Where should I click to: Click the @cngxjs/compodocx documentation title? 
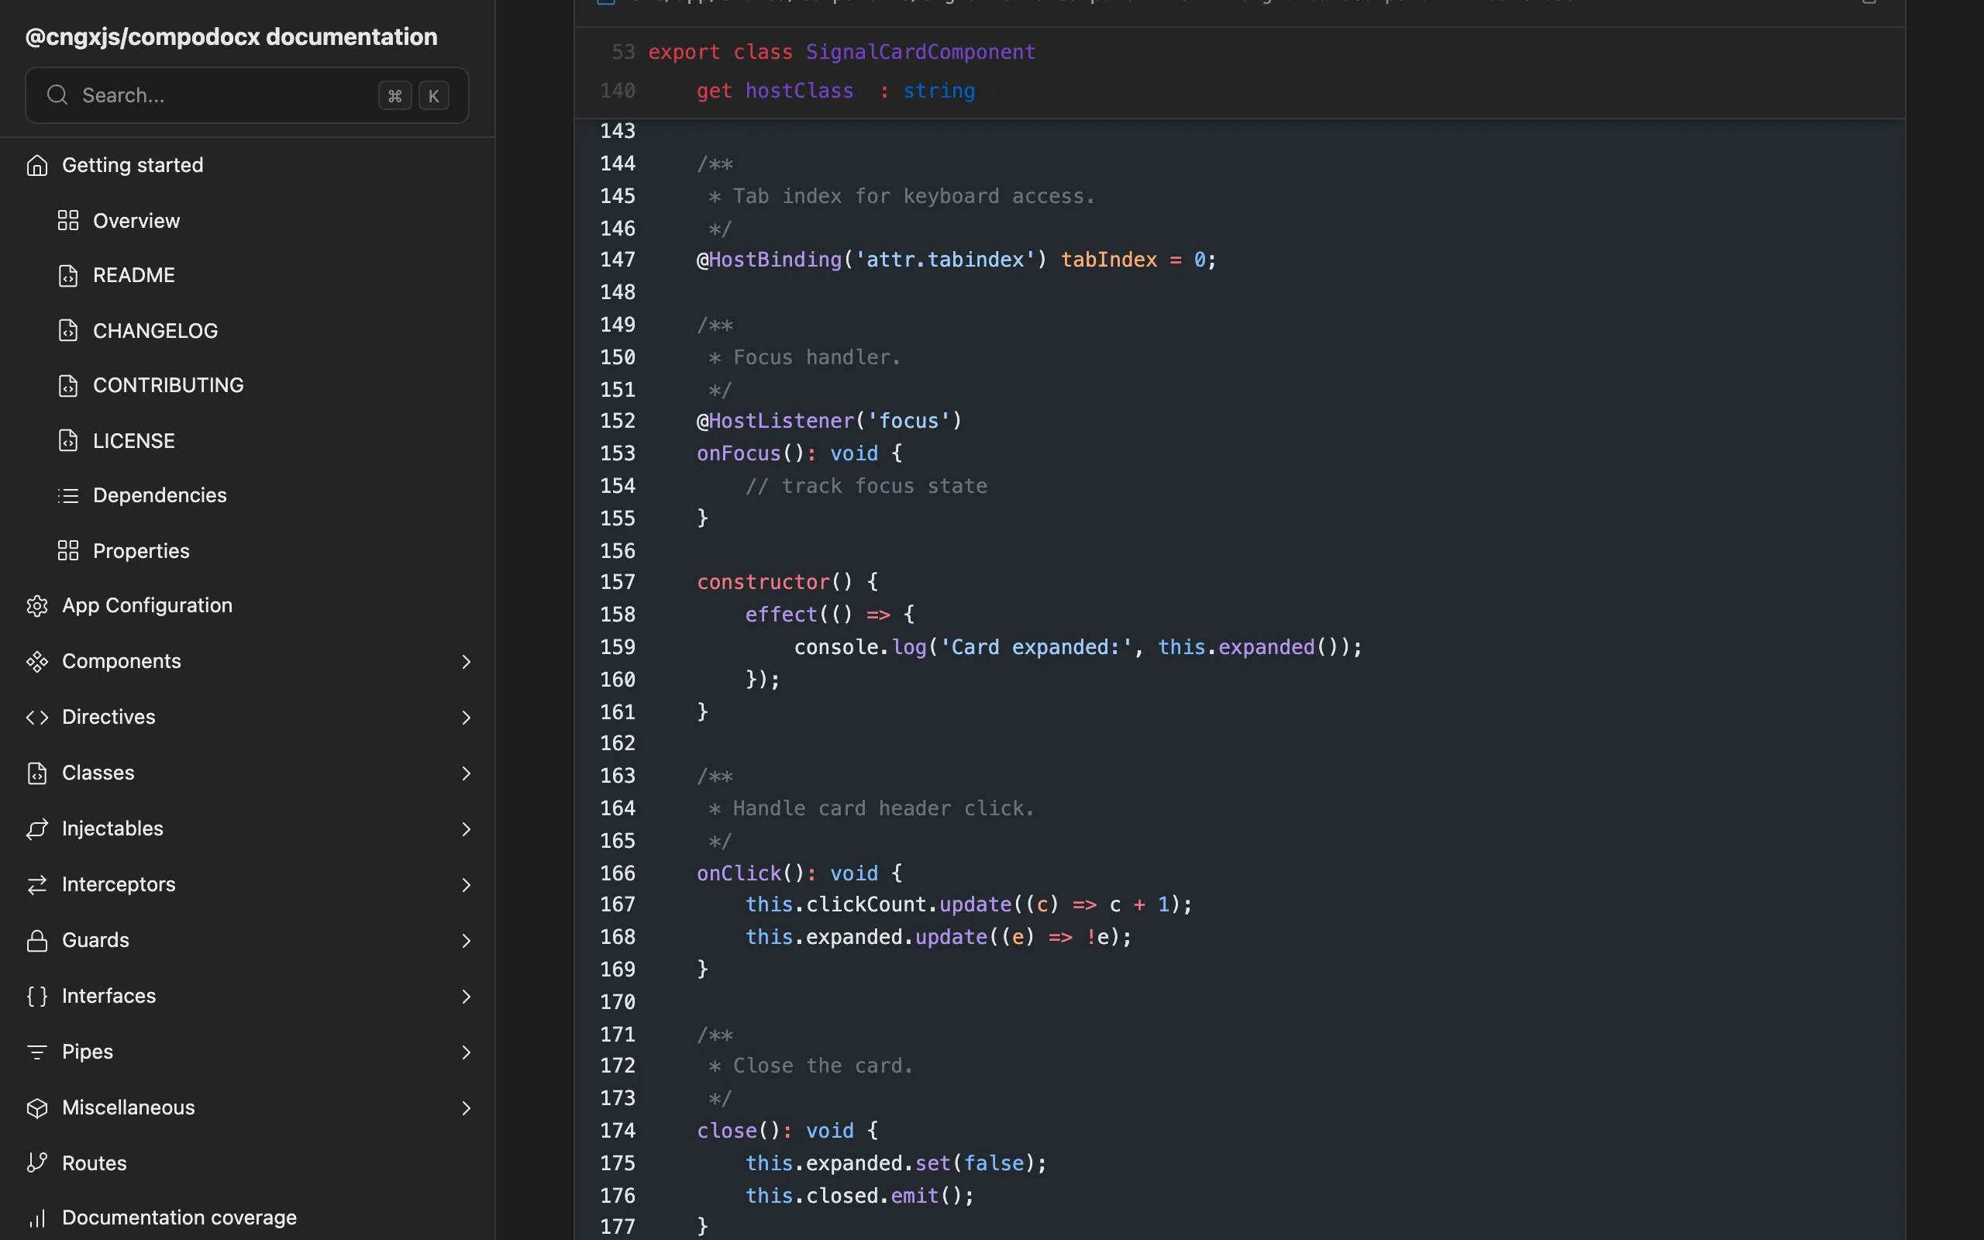[x=231, y=37]
